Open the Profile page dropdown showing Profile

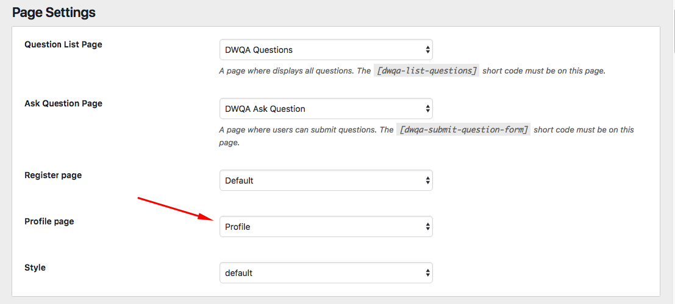point(326,227)
